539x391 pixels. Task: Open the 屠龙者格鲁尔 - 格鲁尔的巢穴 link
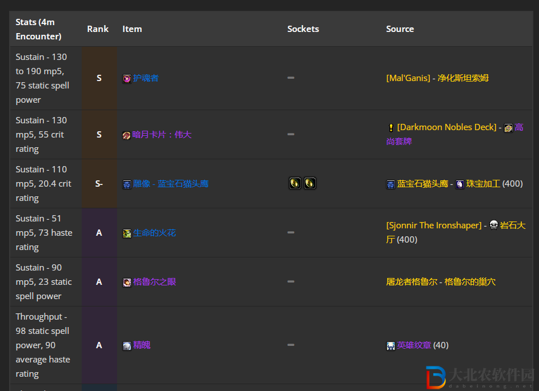click(441, 282)
